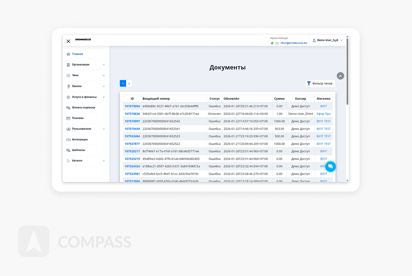The image size is (412, 276).
Task: Expand the Чеки sidebar submenu
Action: coord(86,75)
